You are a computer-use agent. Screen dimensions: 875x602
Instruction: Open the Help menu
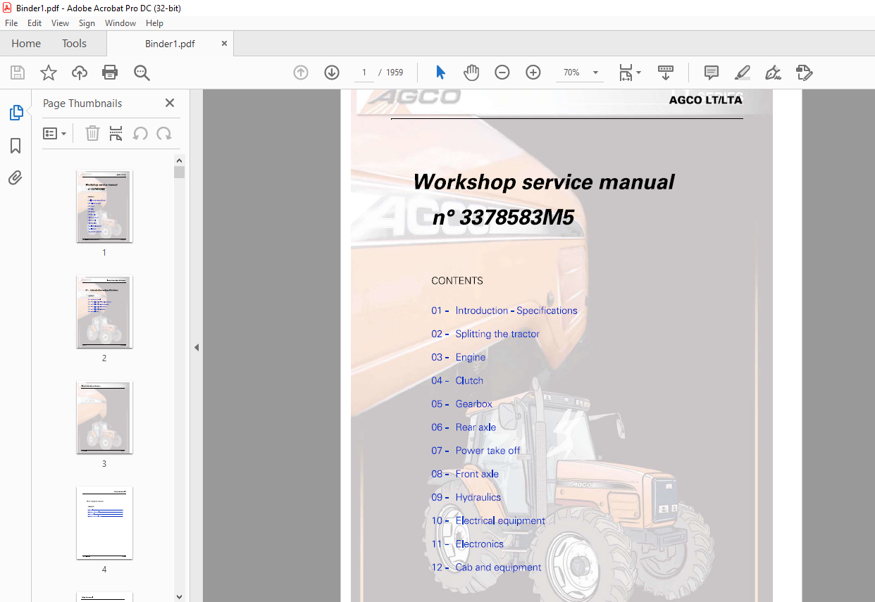pos(154,23)
